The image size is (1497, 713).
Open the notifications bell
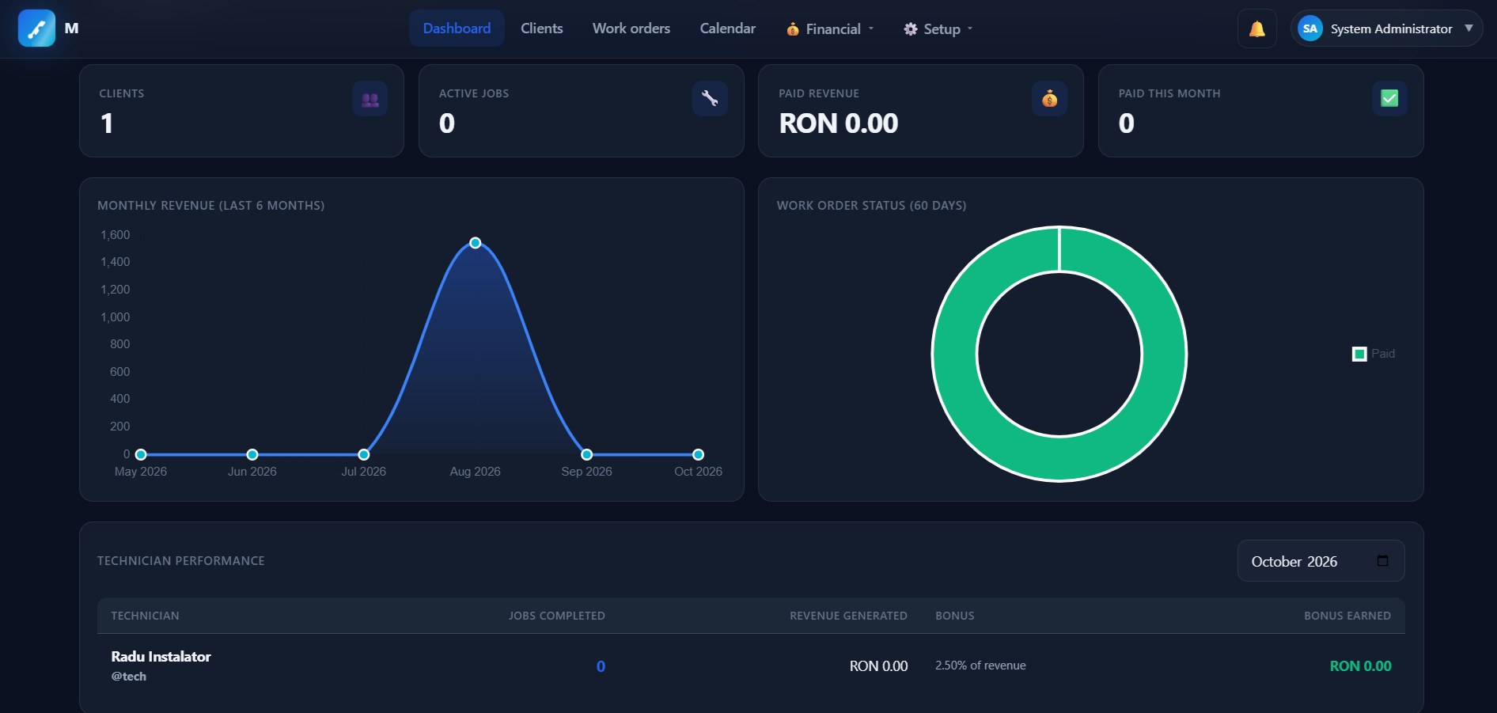[1256, 28]
